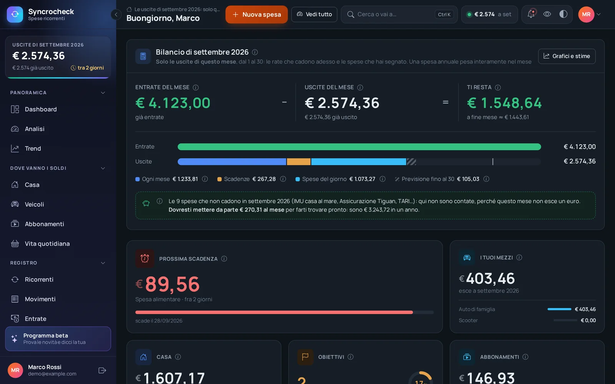
Task: Click the Nuova spesa button
Action: tap(256, 15)
